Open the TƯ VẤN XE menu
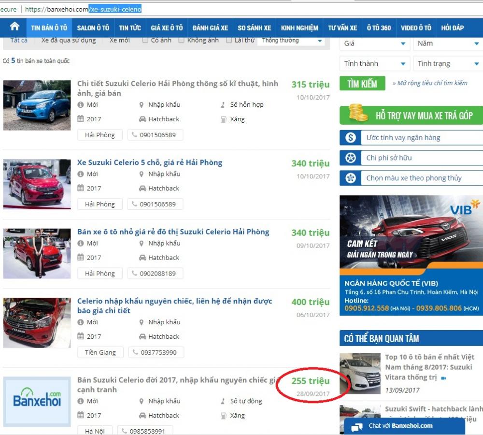The height and width of the screenshot is (435, 483). click(x=342, y=28)
